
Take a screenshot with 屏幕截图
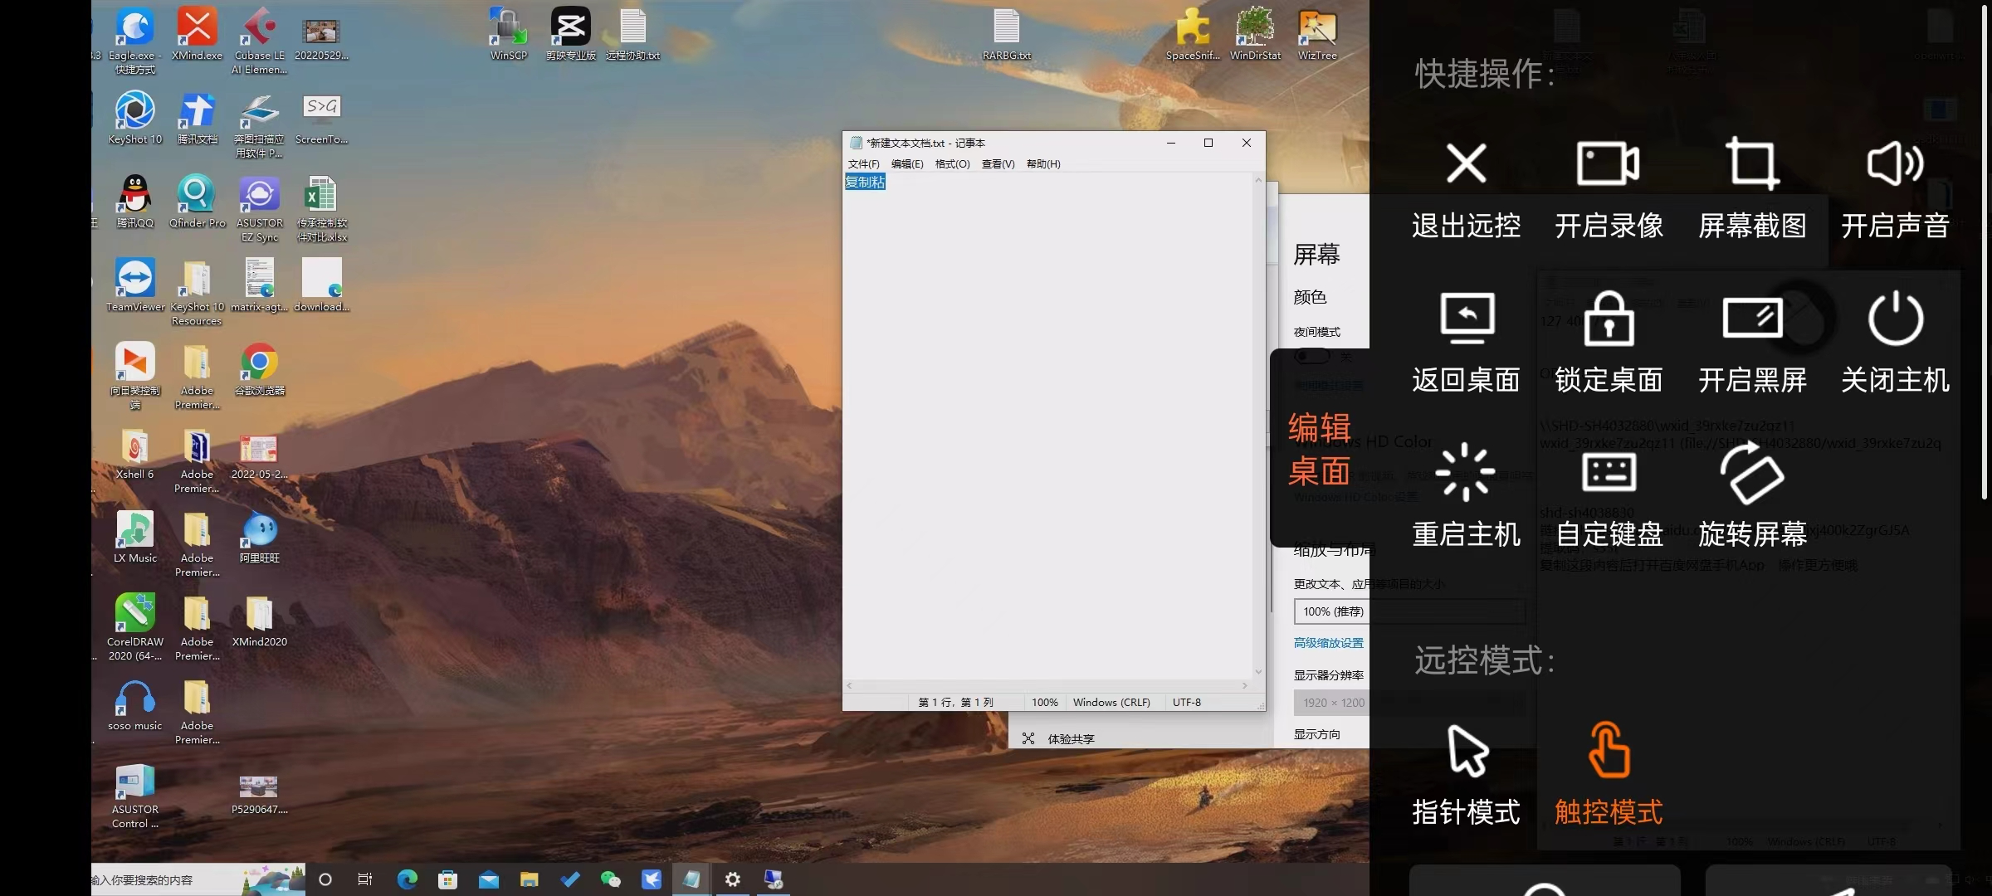coord(1752,191)
